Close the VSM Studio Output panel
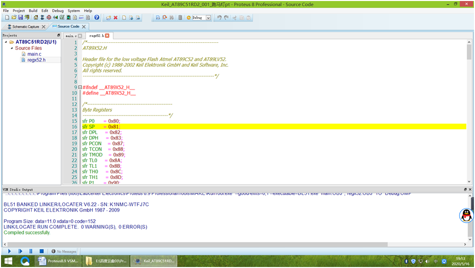Viewport: 475px width, 268px height. pyautogui.click(x=470, y=190)
